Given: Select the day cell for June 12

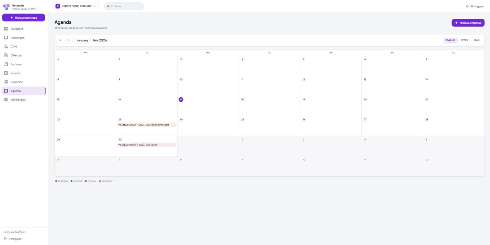Looking at the screenshot, I should pyautogui.click(x=331, y=86).
